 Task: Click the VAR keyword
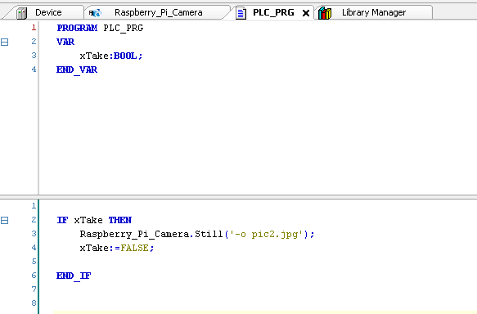pos(65,42)
